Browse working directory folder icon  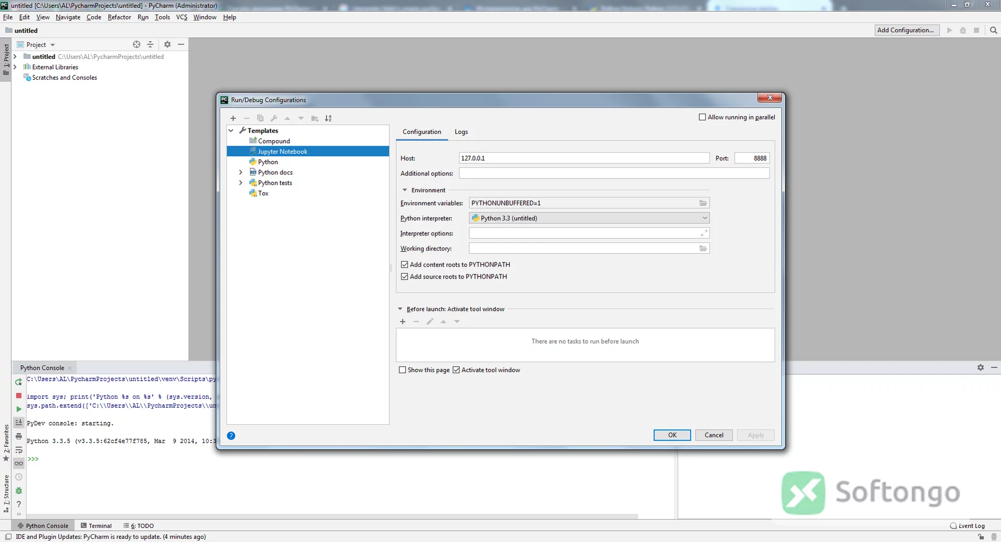[703, 248]
